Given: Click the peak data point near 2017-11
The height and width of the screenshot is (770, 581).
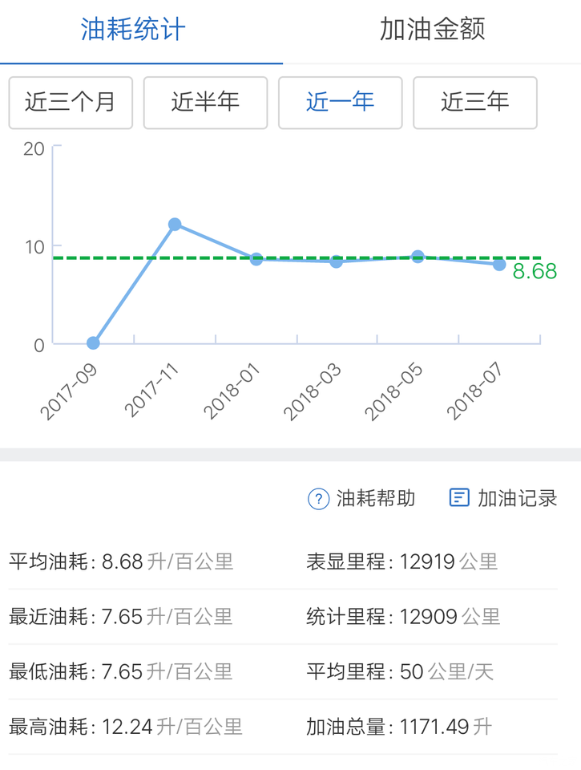Looking at the screenshot, I should pos(175,225).
